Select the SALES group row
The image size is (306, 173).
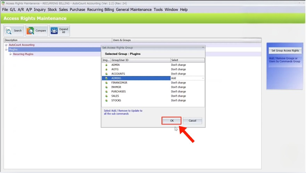[x=153, y=96]
